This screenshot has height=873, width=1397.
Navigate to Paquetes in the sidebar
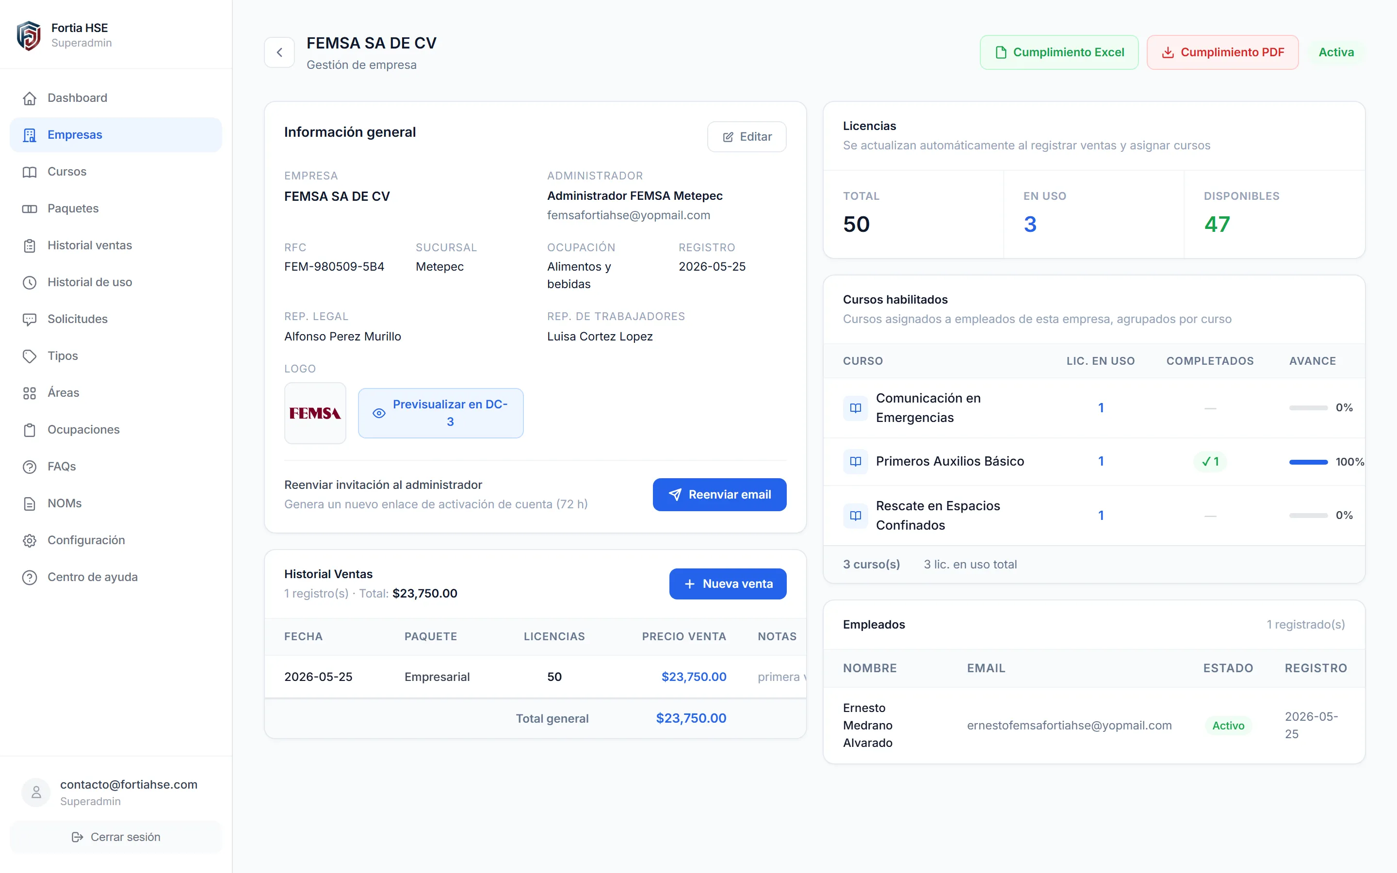click(x=116, y=209)
